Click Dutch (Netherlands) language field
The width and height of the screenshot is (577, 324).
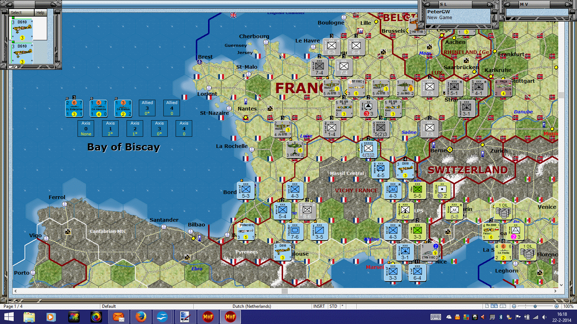pyautogui.click(x=252, y=306)
